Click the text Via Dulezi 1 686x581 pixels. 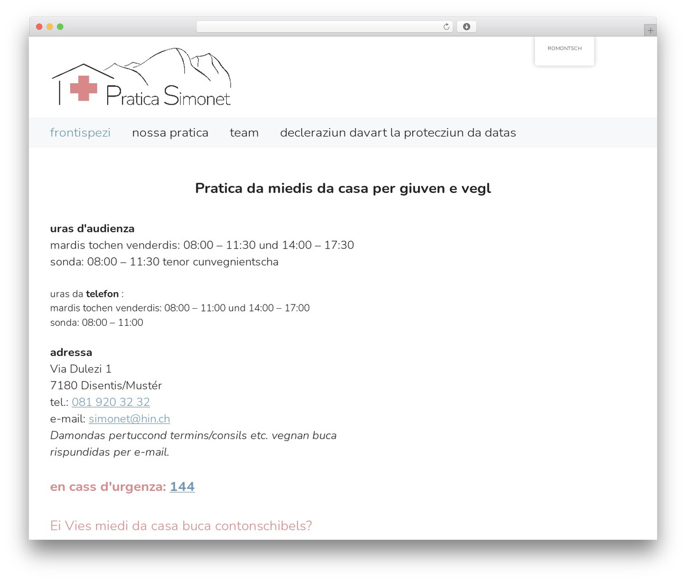pos(81,369)
